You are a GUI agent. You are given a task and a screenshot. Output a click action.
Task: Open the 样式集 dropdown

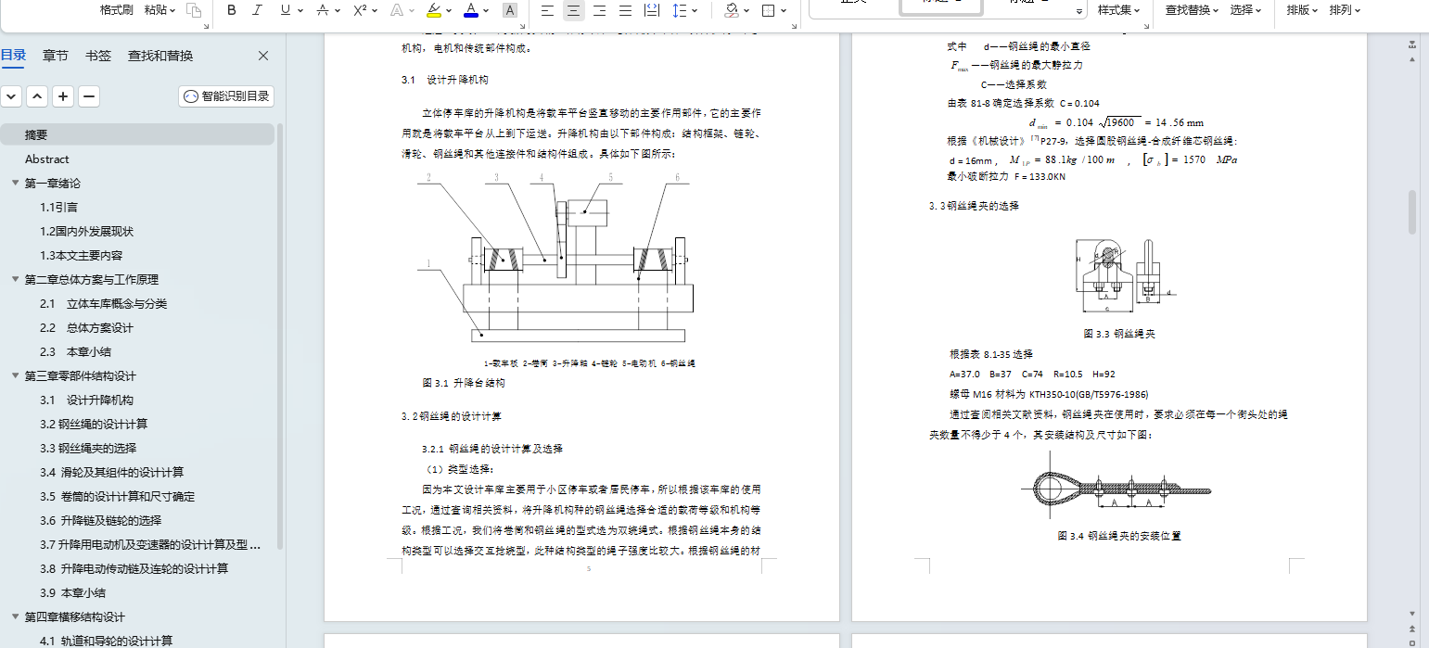tap(1119, 10)
